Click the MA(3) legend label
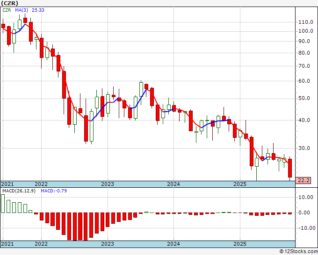 (22, 10)
